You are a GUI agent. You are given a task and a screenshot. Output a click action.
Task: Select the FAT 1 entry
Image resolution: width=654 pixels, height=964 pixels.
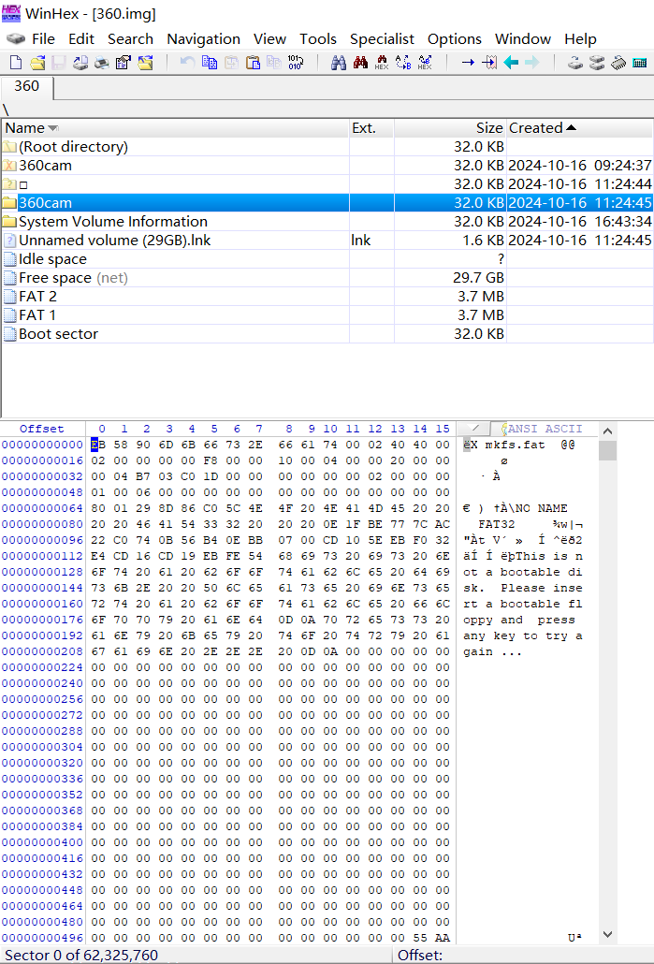tap(327, 315)
